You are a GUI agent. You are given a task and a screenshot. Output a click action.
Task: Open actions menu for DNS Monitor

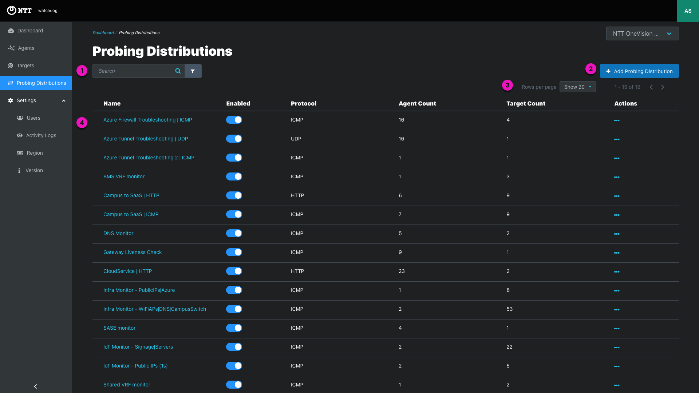pos(617,234)
